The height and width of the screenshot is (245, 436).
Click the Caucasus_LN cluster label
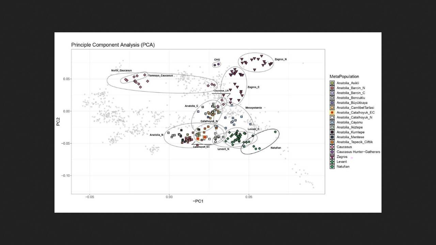coord(221,91)
